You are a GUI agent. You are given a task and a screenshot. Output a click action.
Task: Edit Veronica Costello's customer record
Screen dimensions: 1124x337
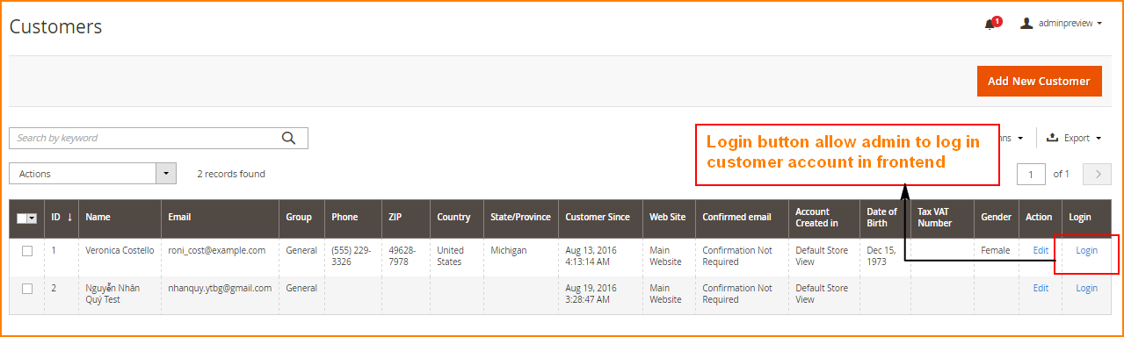1041,250
